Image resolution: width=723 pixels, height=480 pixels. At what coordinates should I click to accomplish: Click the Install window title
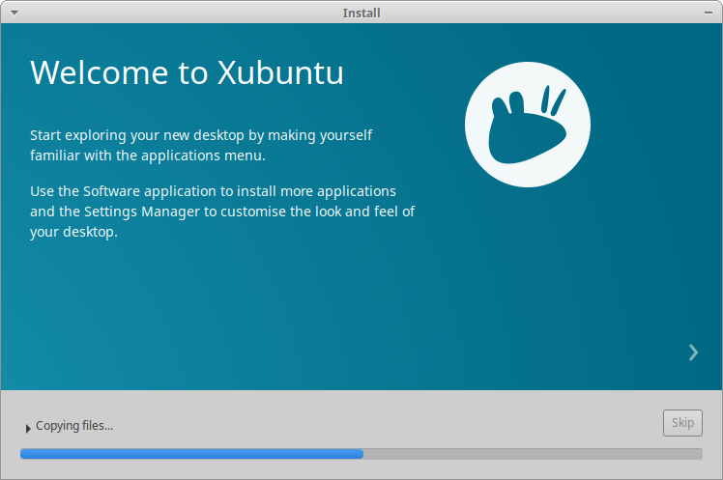[361, 13]
